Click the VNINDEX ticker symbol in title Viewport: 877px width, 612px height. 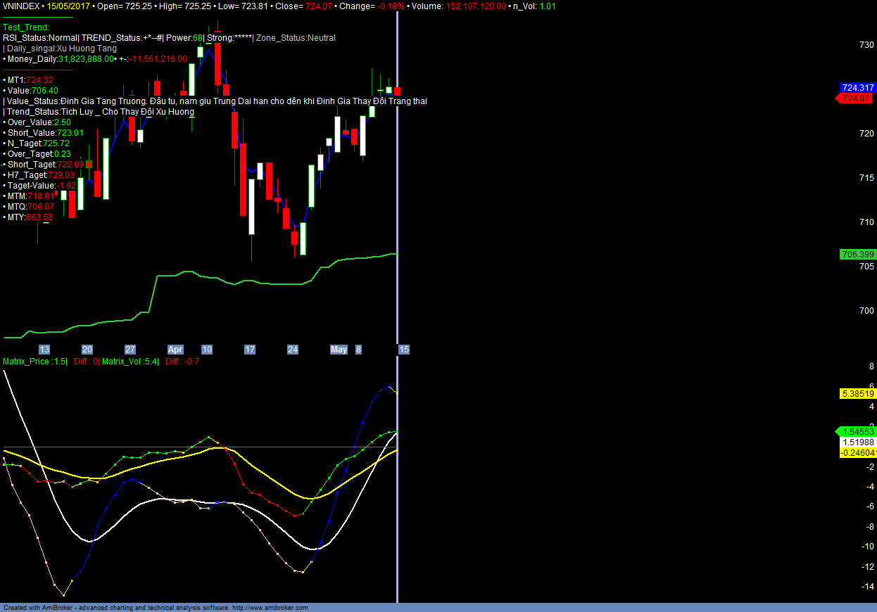(20, 6)
